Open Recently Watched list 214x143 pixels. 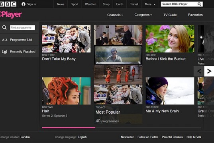coord(23,52)
